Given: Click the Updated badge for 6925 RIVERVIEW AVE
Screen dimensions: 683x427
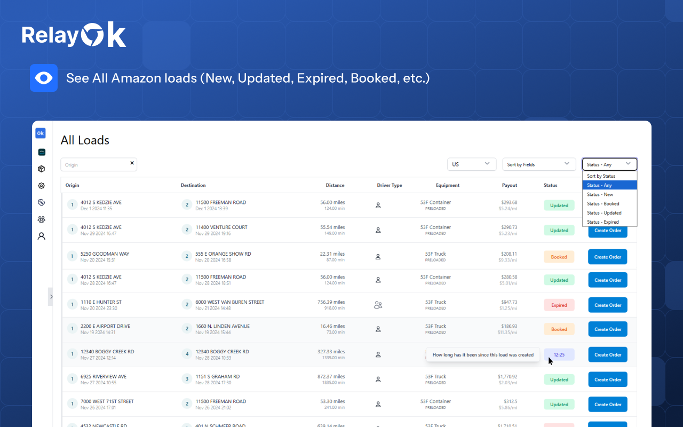Looking at the screenshot, I should point(559,379).
